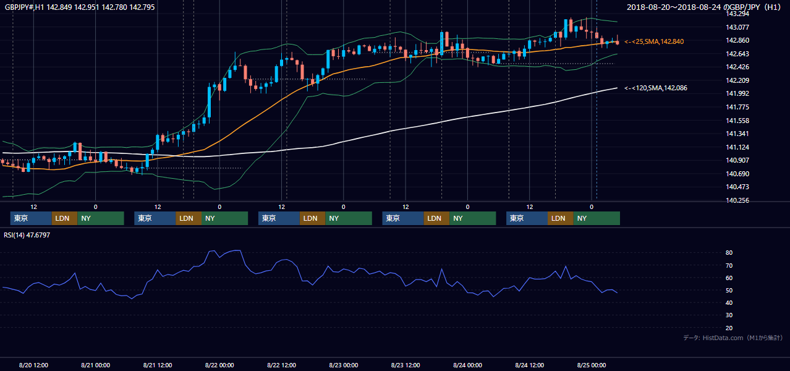Click the 8/25 00:00 time label
This screenshot has width=790, height=371.
592,365
